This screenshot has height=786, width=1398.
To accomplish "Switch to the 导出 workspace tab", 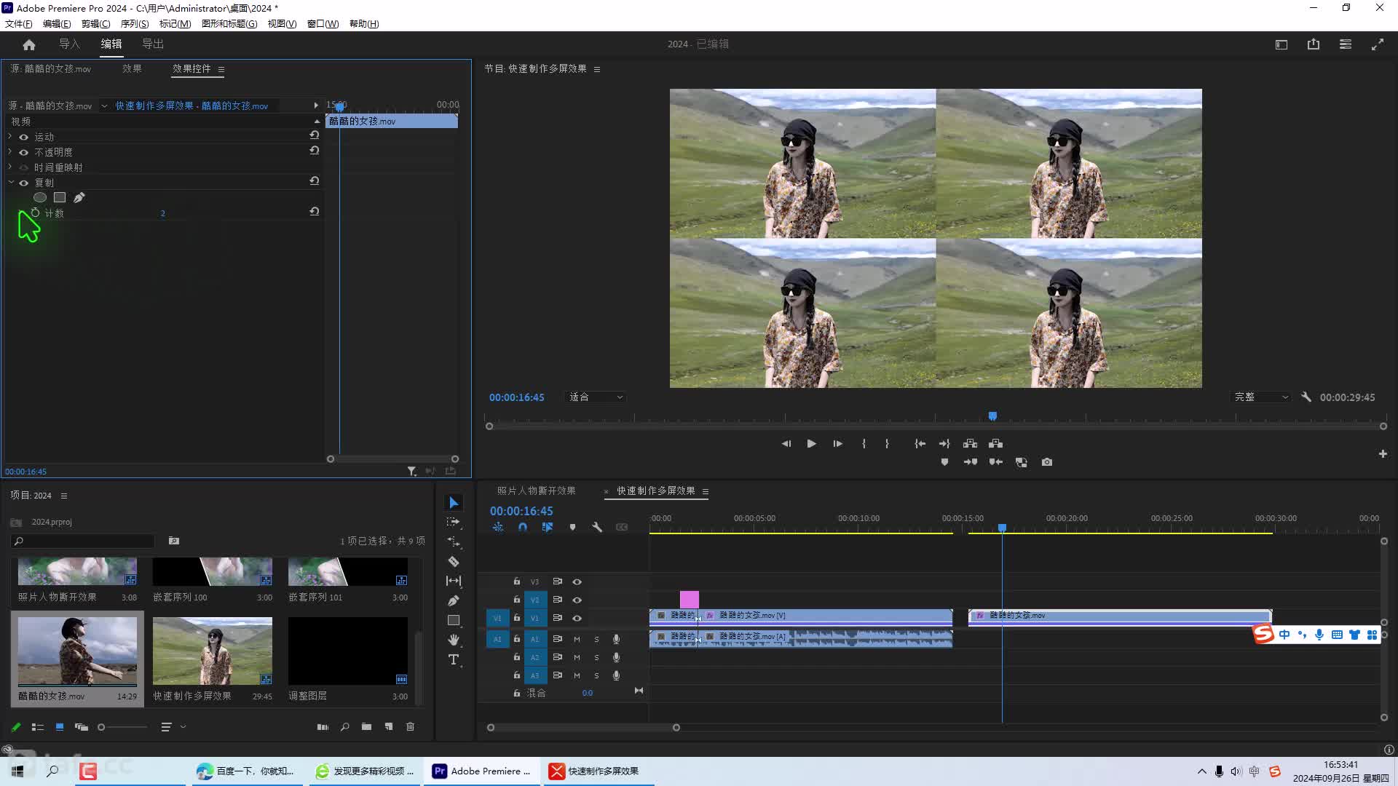I will point(153,44).
